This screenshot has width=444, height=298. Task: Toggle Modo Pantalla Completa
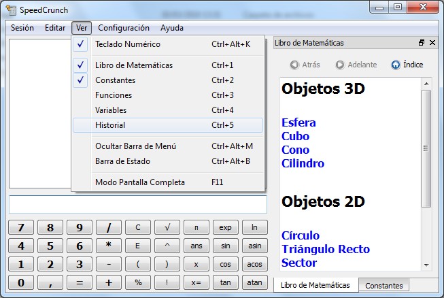point(168,182)
